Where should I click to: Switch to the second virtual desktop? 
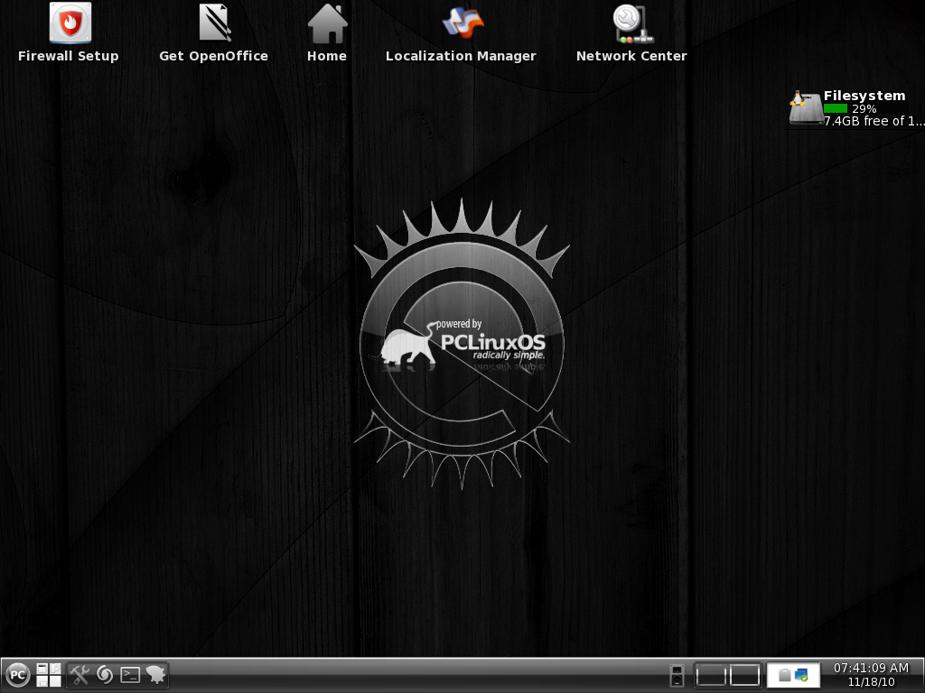(744, 674)
